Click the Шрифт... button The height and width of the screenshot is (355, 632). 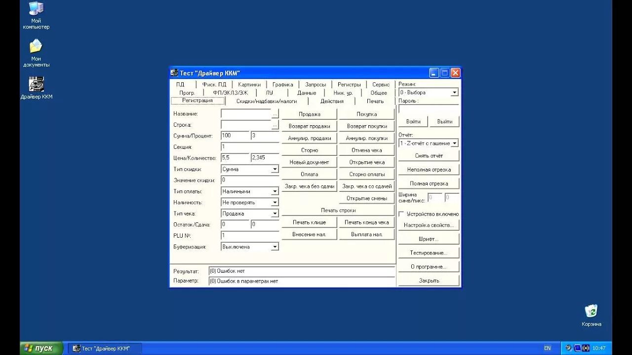(429, 239)
